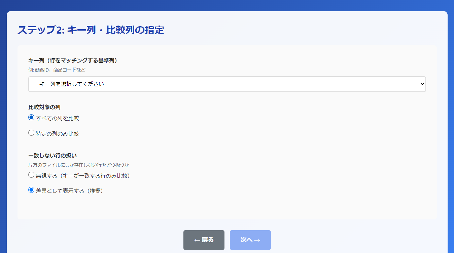Select the 無視する radio button
Image resolution: width=454 pixels, height=253 pixels.
[31, 175]
